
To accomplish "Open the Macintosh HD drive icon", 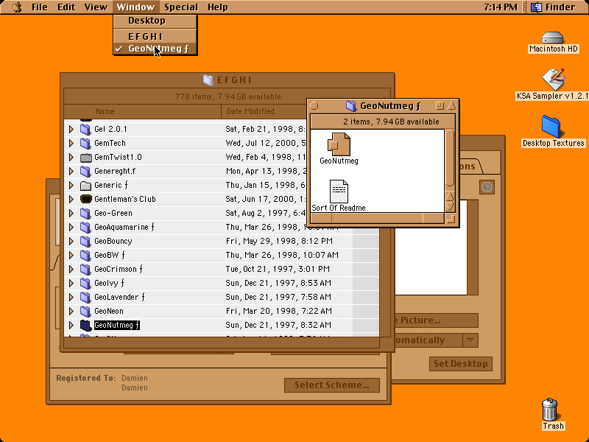I will (x=553, y=38).
